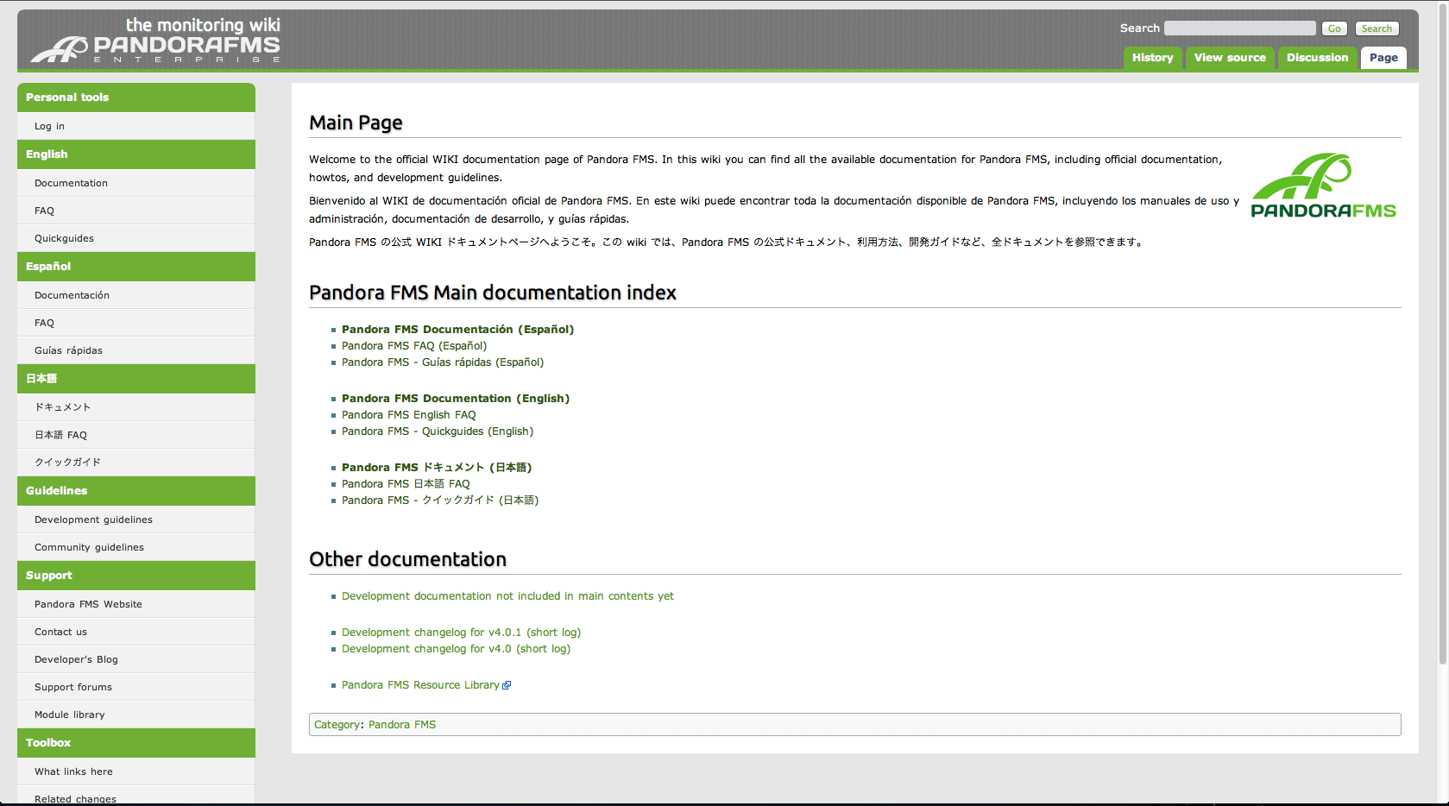Open Guías rápidas (Español) content link

point(443,362)
